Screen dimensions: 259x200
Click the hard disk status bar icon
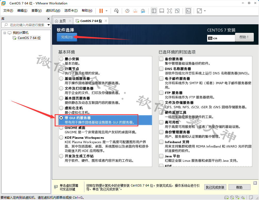[x=226, y=197]
